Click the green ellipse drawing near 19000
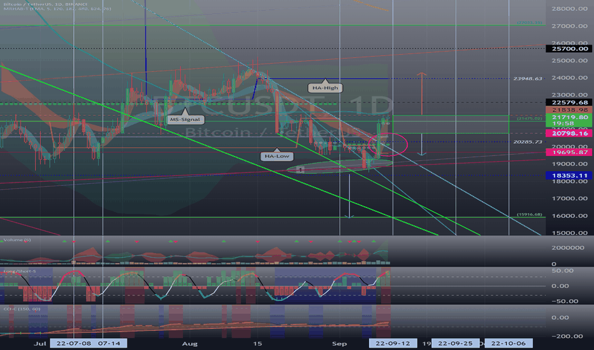594x350 pixels. point(340,166)
